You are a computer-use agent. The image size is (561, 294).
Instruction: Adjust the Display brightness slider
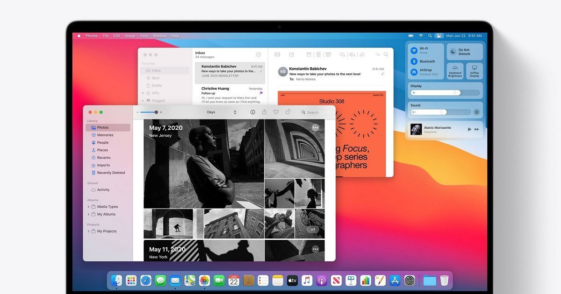(445, 93)
